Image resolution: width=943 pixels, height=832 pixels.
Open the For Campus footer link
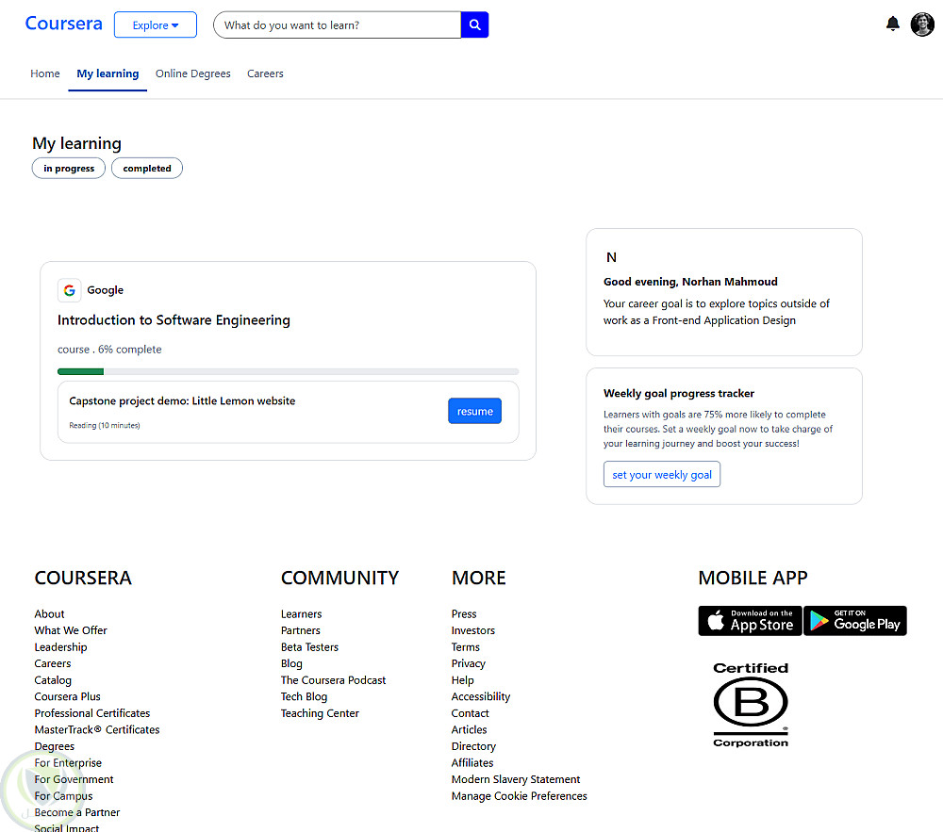[63, 795]
